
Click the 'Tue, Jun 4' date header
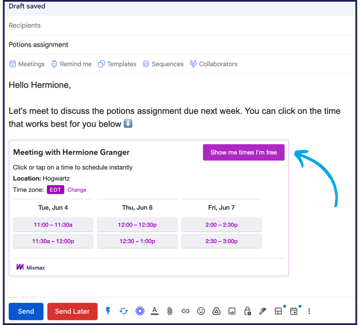53,207
